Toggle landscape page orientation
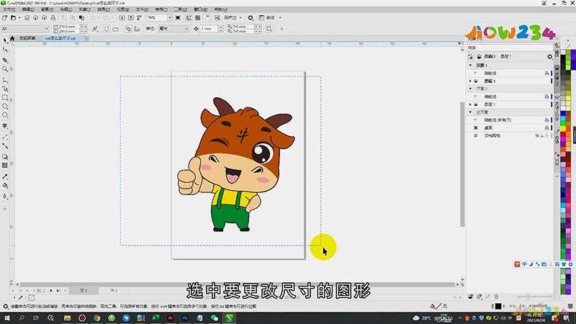 click(x=115, y=29)
